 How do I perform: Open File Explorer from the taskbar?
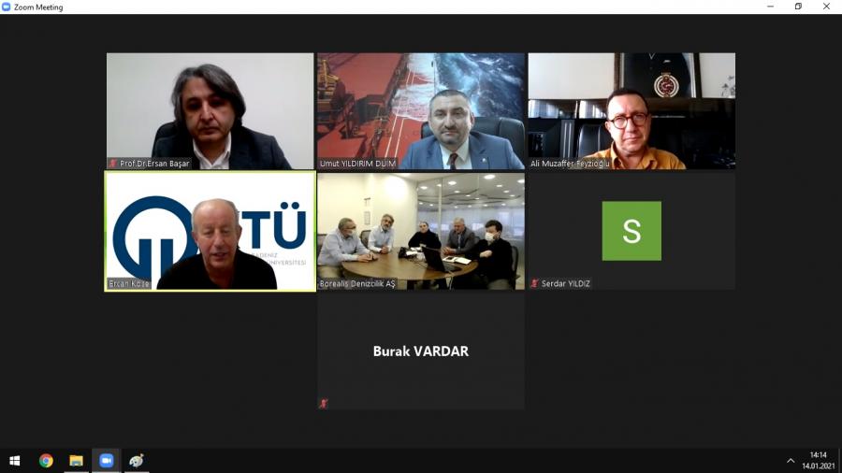(x=77, y=461)
